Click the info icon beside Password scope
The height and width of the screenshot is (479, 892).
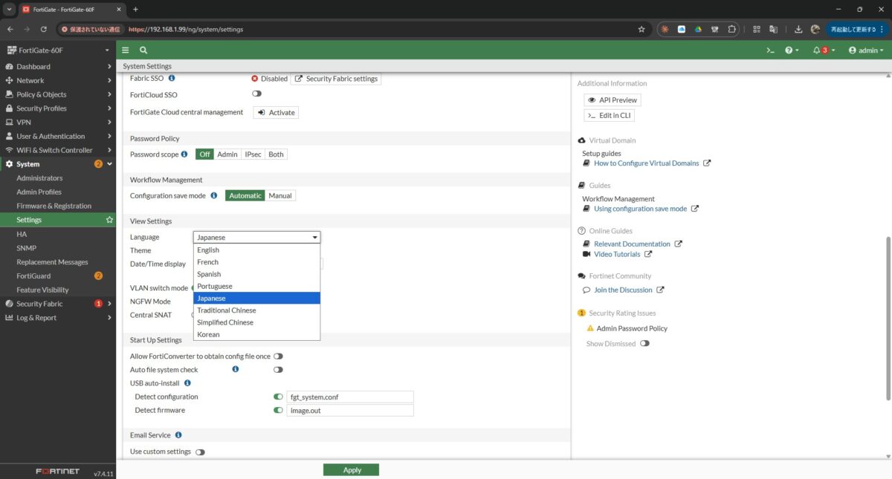pos(184,154)
